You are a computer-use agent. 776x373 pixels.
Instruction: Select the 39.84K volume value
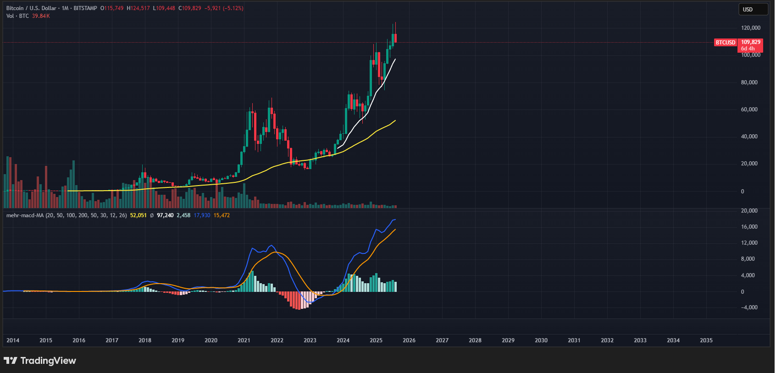pyautogui.click(x=41, y=16)
